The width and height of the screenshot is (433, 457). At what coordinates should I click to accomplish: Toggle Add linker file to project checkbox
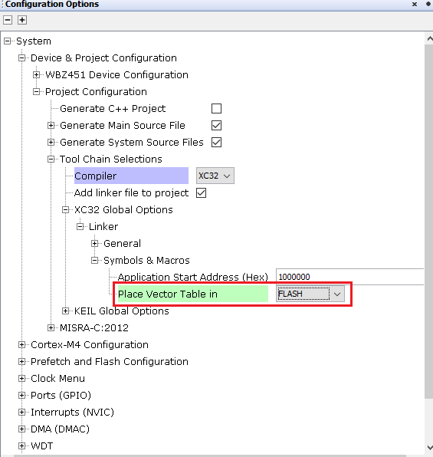point(201,193)
